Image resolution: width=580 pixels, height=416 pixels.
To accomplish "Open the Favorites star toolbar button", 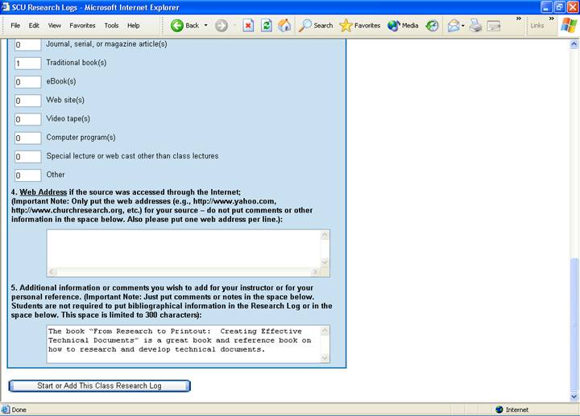I will pyautogui.click(x=360, y=25).
